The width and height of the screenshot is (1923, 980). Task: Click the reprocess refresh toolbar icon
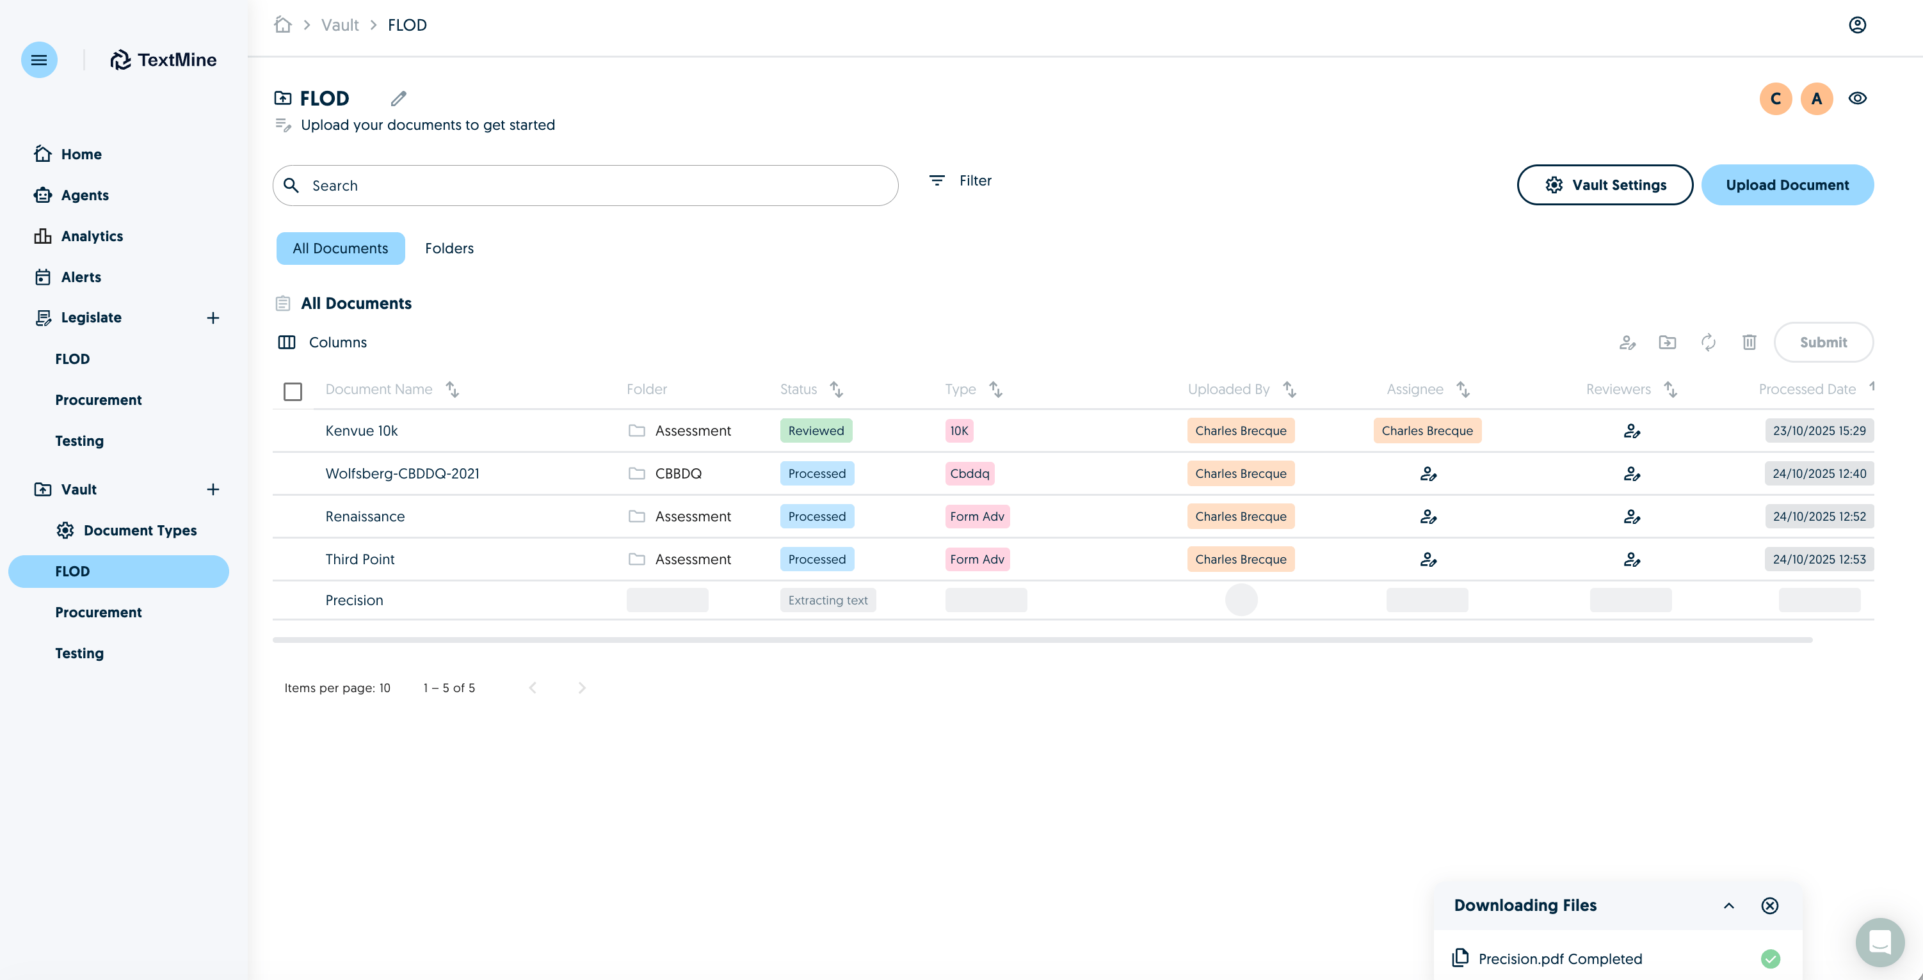pos(1709,342)
